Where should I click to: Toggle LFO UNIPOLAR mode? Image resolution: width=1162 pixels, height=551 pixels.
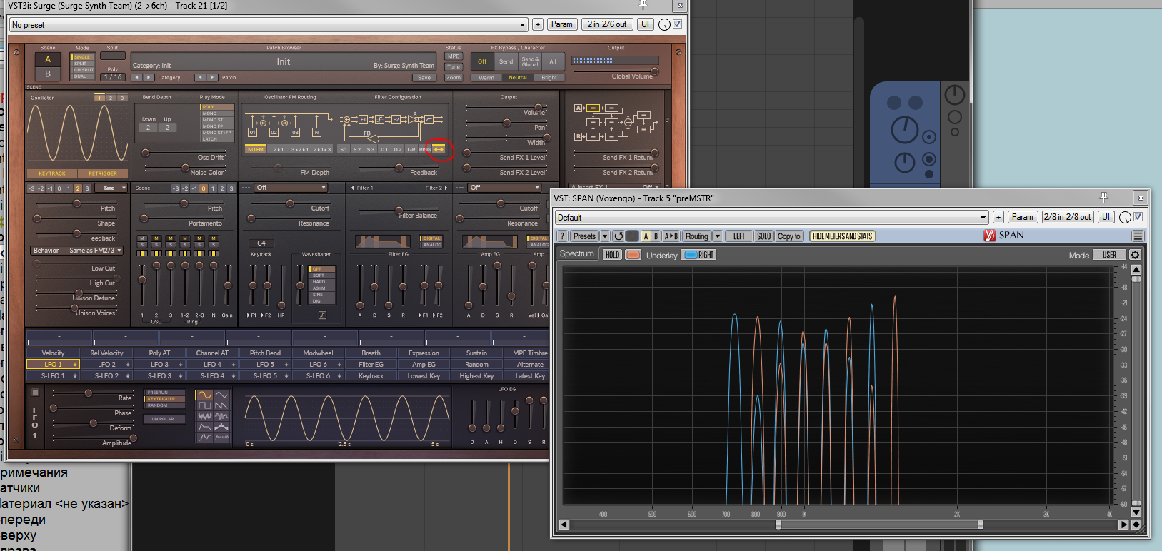pos(163,419)
